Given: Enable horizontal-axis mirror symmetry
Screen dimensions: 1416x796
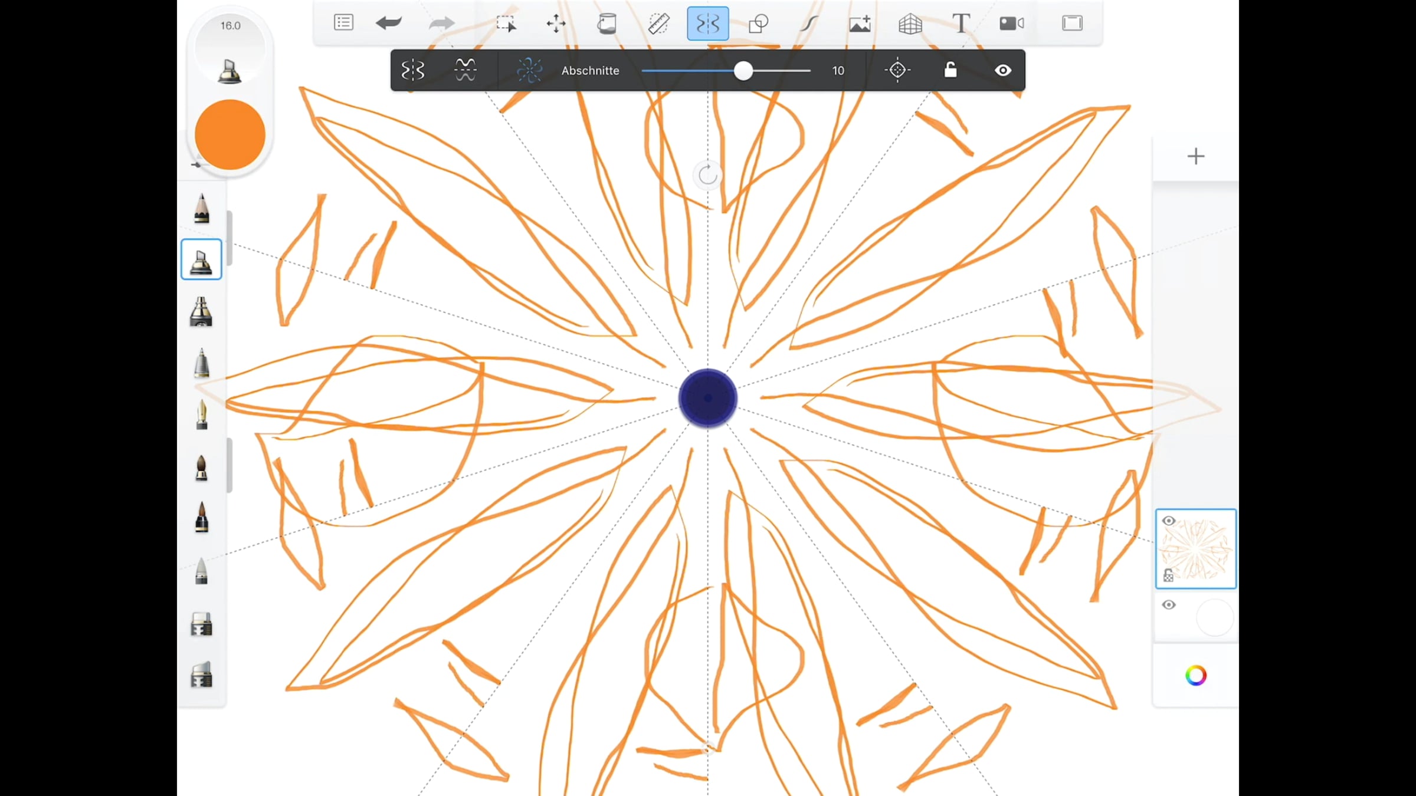Looking at the screenshot, I should (x=466, y=70).
